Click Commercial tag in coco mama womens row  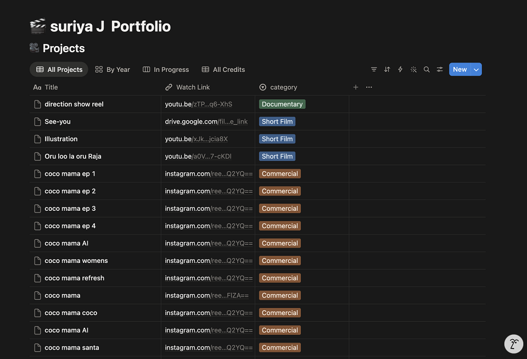point(280,261)
